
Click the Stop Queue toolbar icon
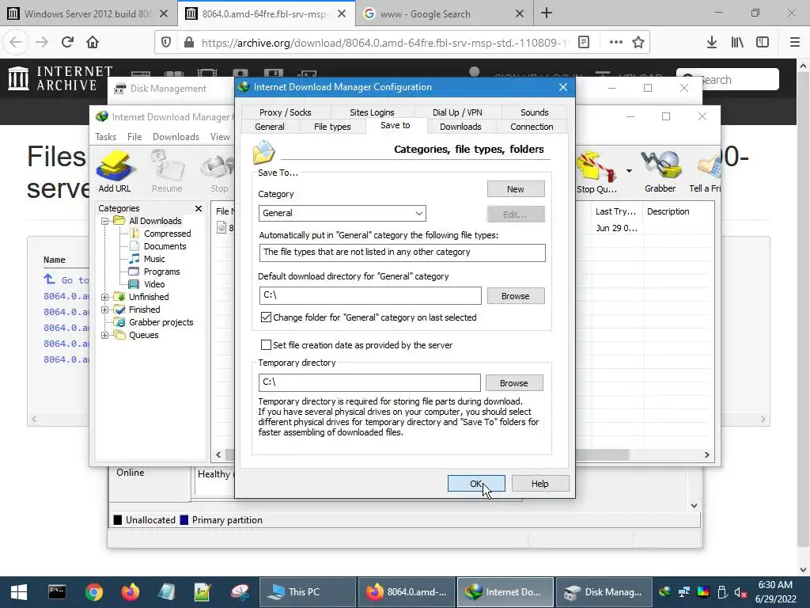coord(596,171)
